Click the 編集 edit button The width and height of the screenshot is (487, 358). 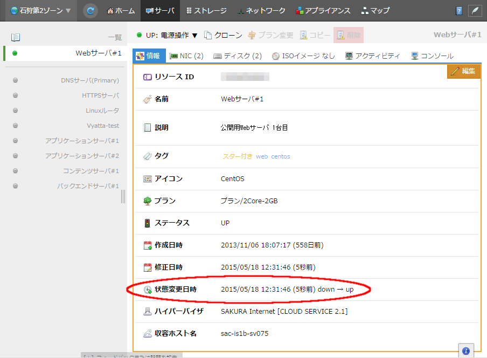[463, 71]
